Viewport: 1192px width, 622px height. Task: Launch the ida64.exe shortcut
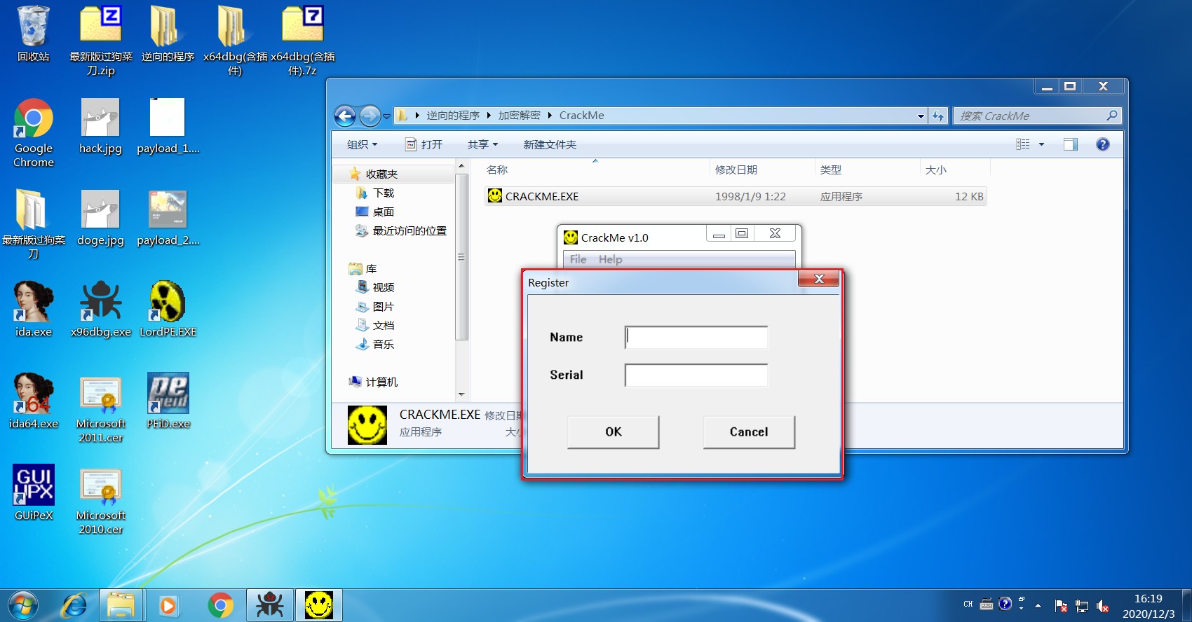point(33,401)
